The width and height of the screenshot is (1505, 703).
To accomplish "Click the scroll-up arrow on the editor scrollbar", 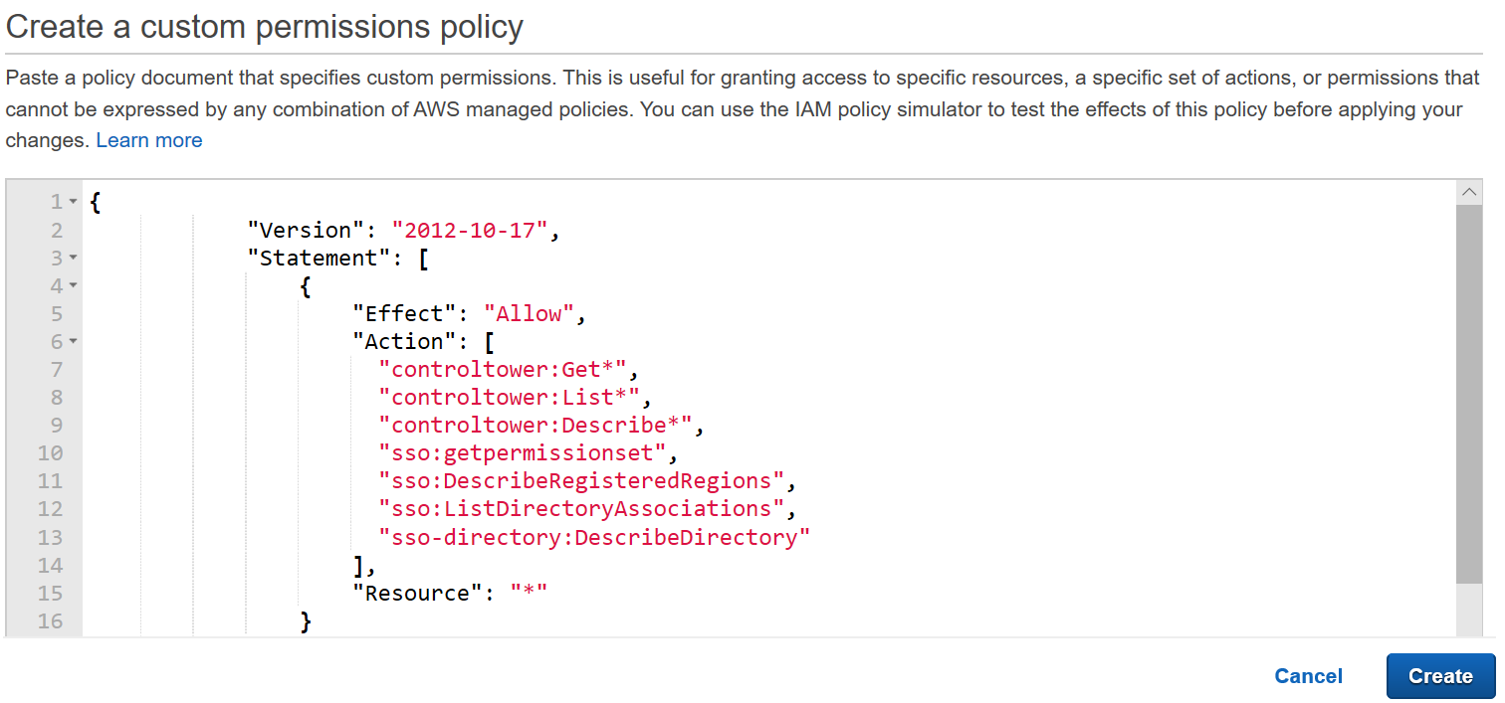I will point(1470,190).
